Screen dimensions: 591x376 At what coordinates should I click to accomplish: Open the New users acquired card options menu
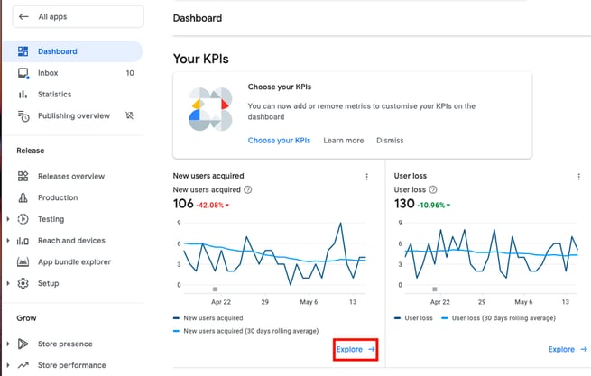click(x=365, y=177)
